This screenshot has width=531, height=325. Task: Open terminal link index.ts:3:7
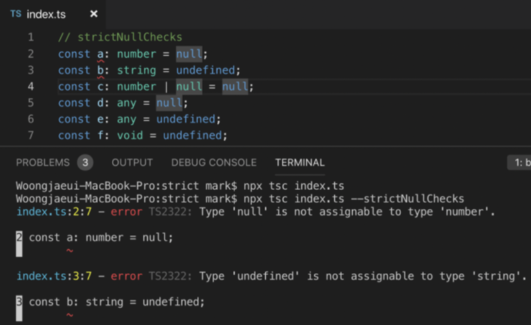click(x=54, y=276)
